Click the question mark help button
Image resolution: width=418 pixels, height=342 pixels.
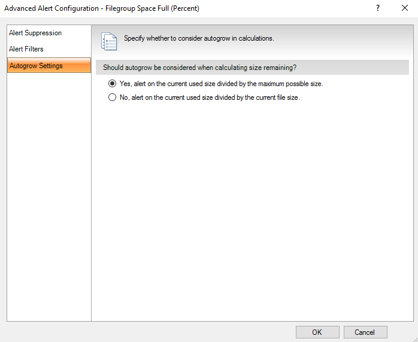378,8
